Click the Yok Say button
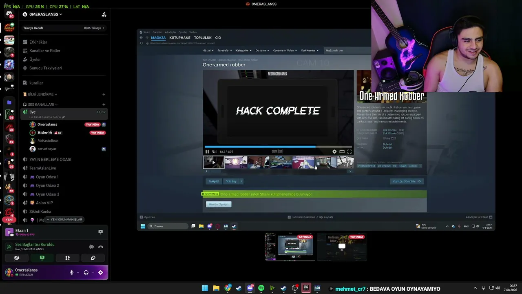522x294 pixels. click(231, 181)
